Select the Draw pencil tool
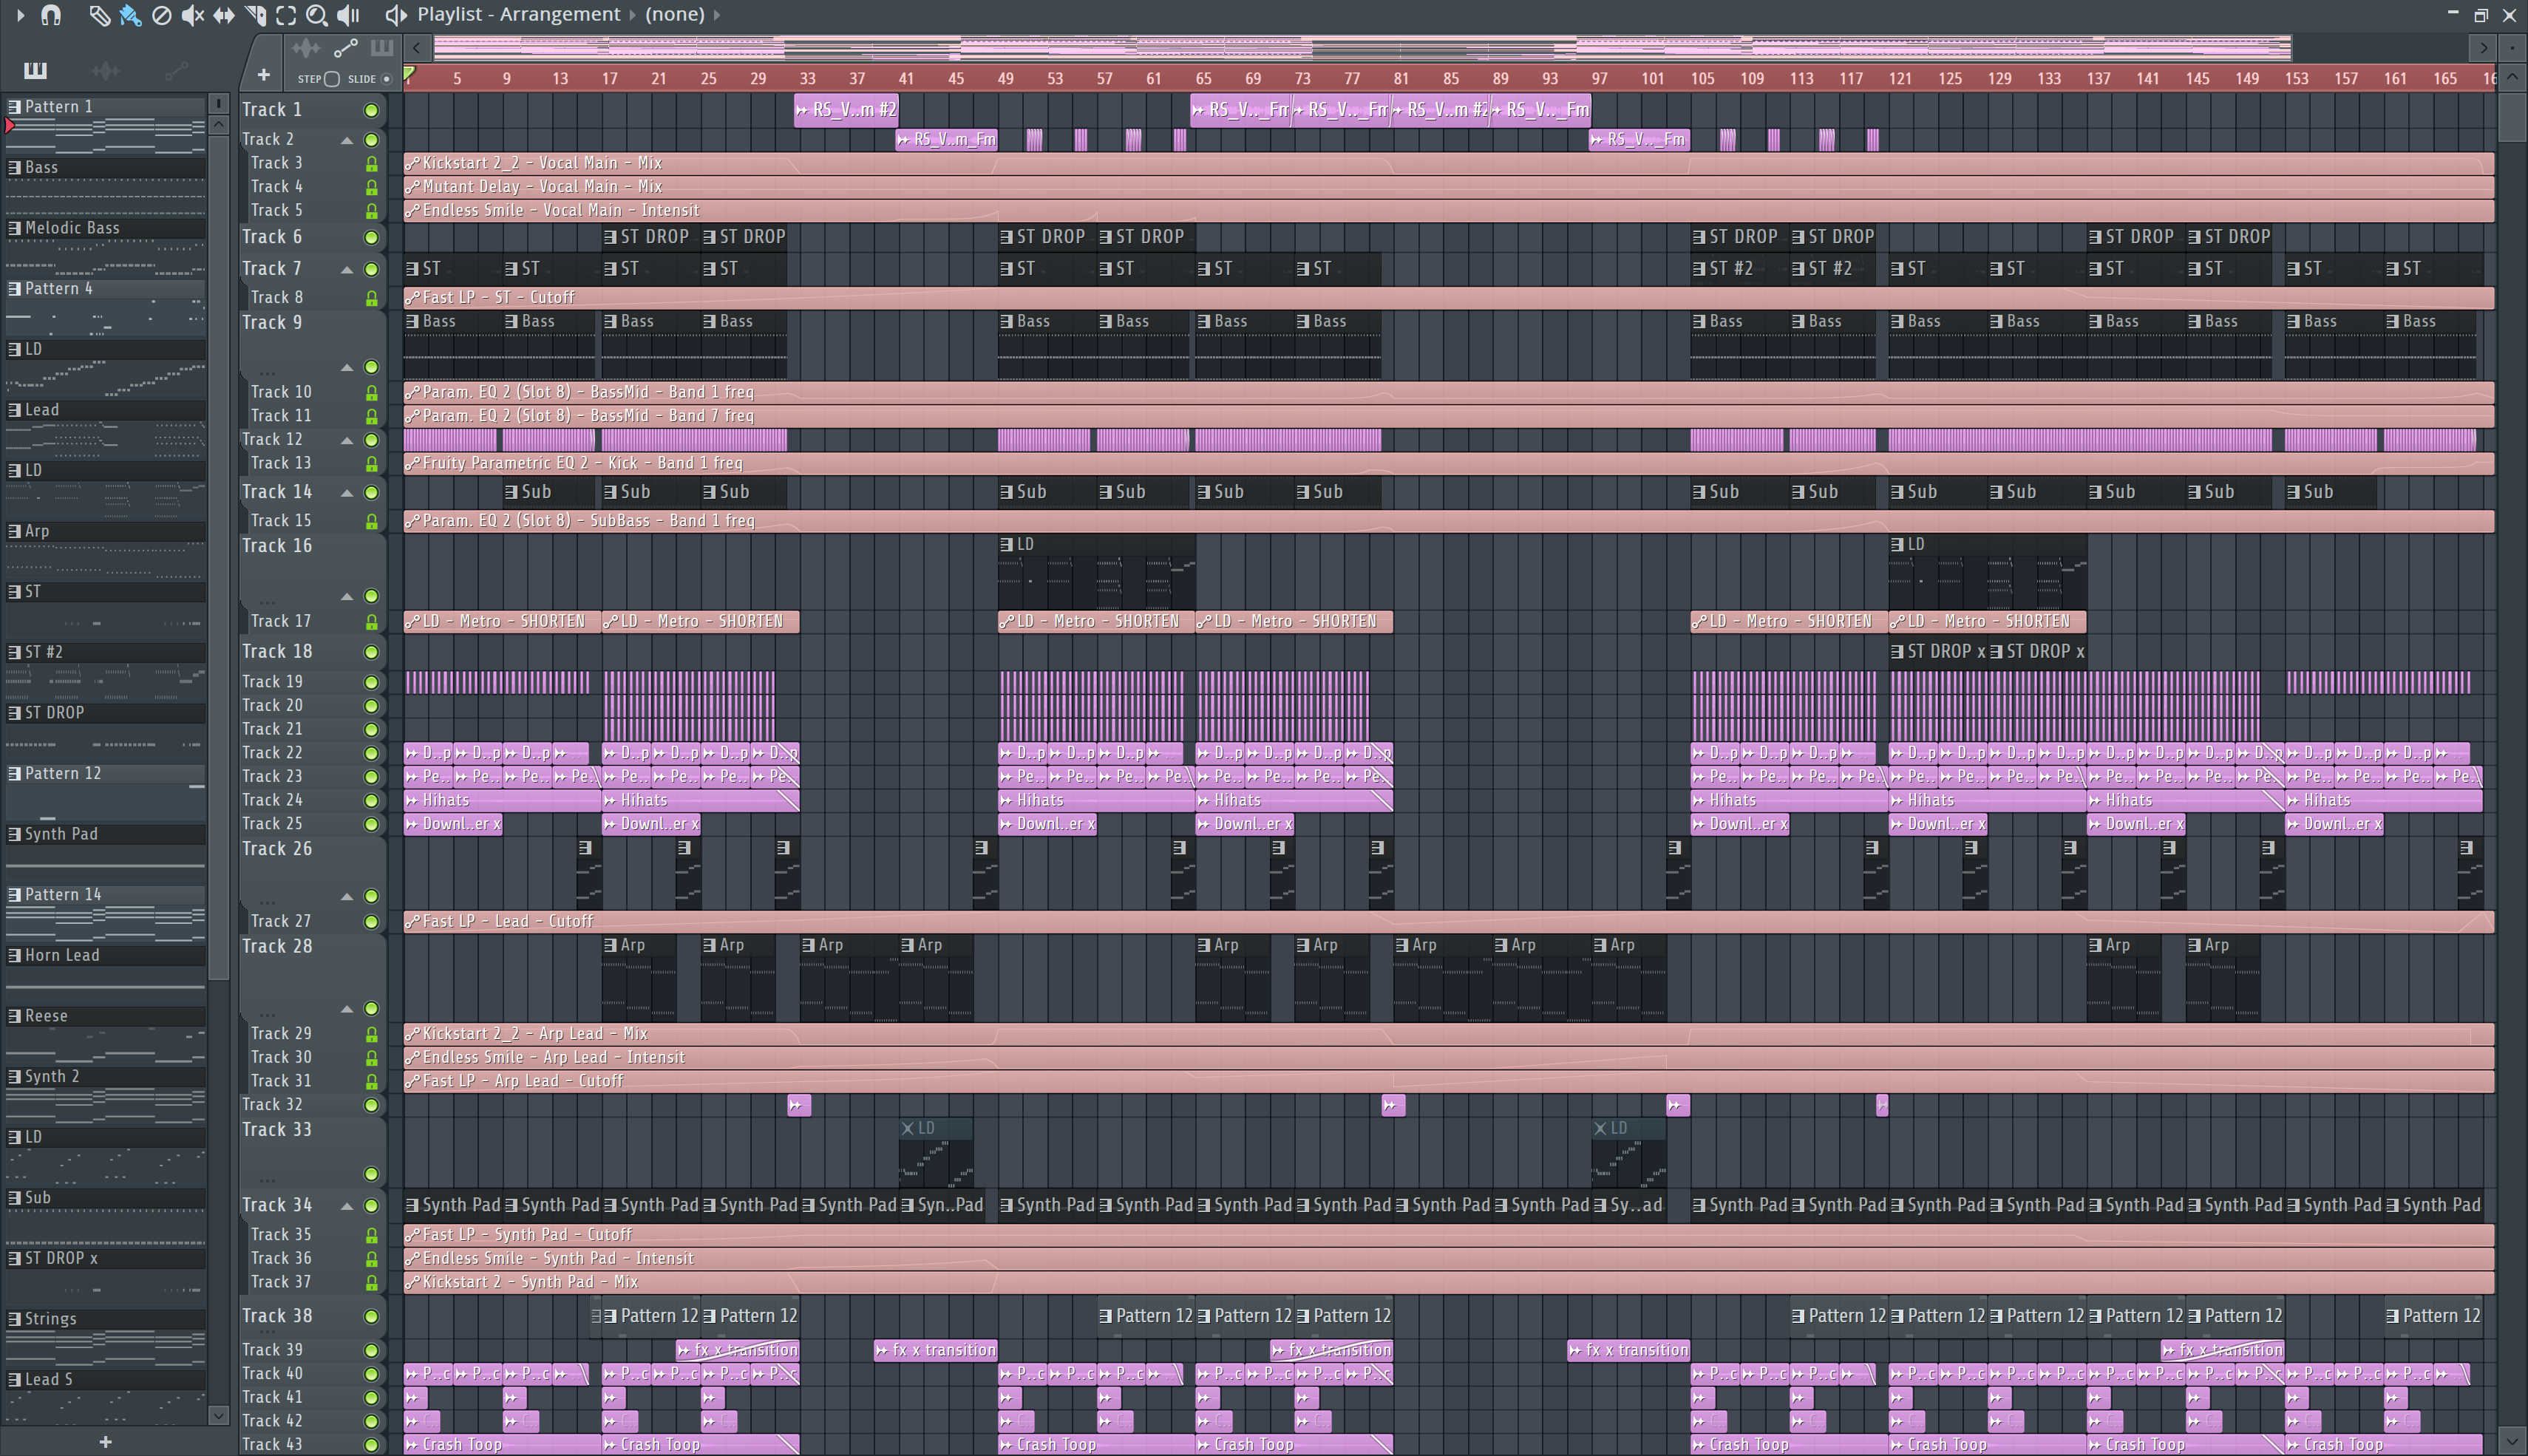The width and height of the screenshot is (2528, 1456). click(99, 15)
